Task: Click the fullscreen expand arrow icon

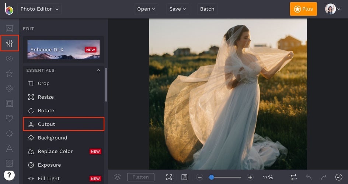Action: 184,177
